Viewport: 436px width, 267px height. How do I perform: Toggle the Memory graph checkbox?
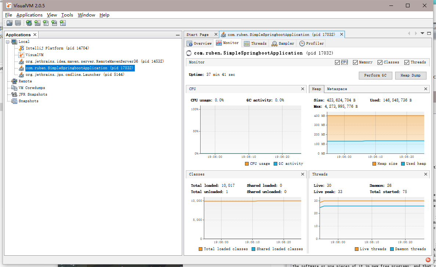coord(355,62)
